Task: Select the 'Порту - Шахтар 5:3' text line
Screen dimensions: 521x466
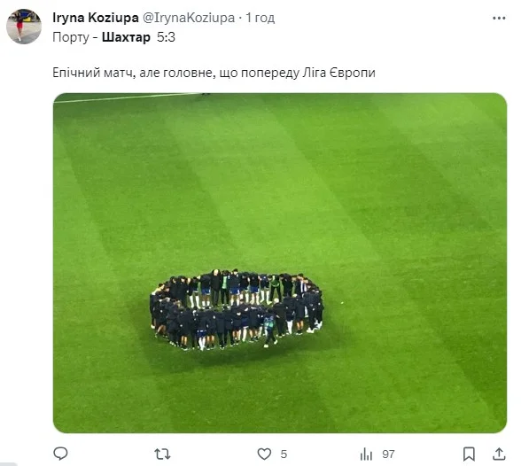Action: [113, 37]
